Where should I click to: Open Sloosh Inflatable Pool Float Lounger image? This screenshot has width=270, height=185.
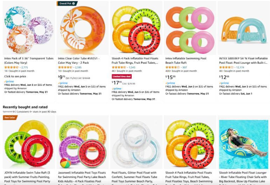244,144
